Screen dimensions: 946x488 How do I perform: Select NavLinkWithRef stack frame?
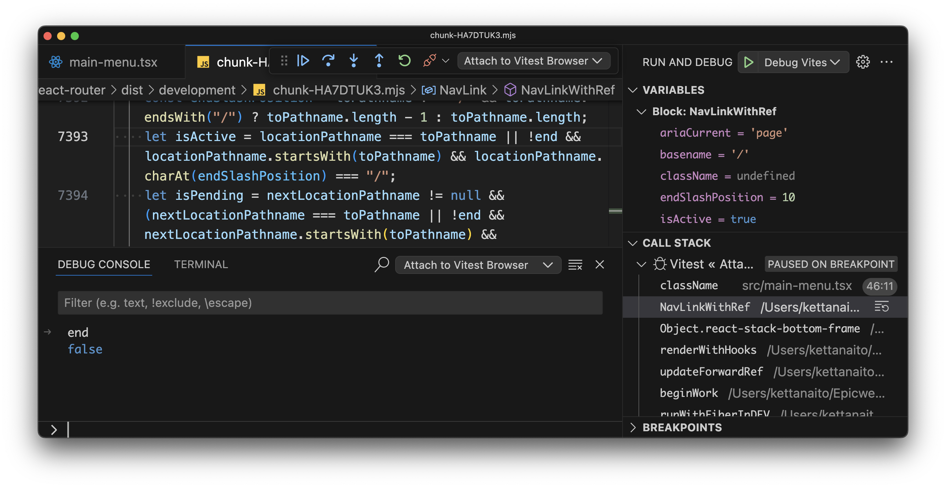765,307
